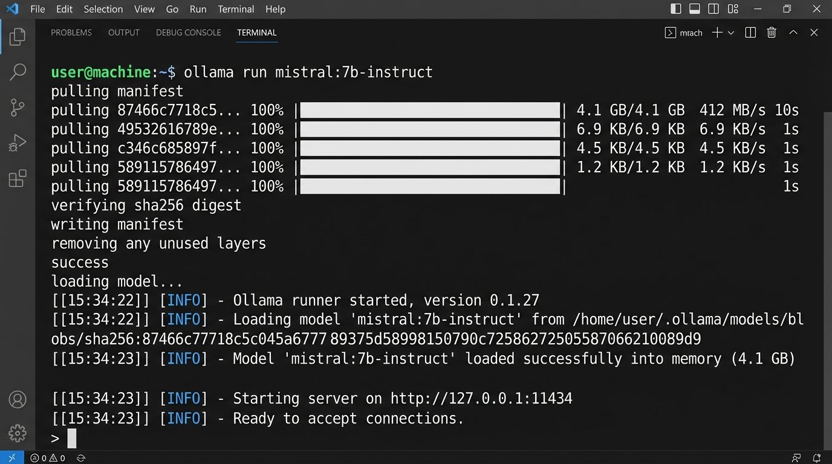Open the Explorer view in activity bar
This screenshot has height=464, width=832.
tap(18, 37)
